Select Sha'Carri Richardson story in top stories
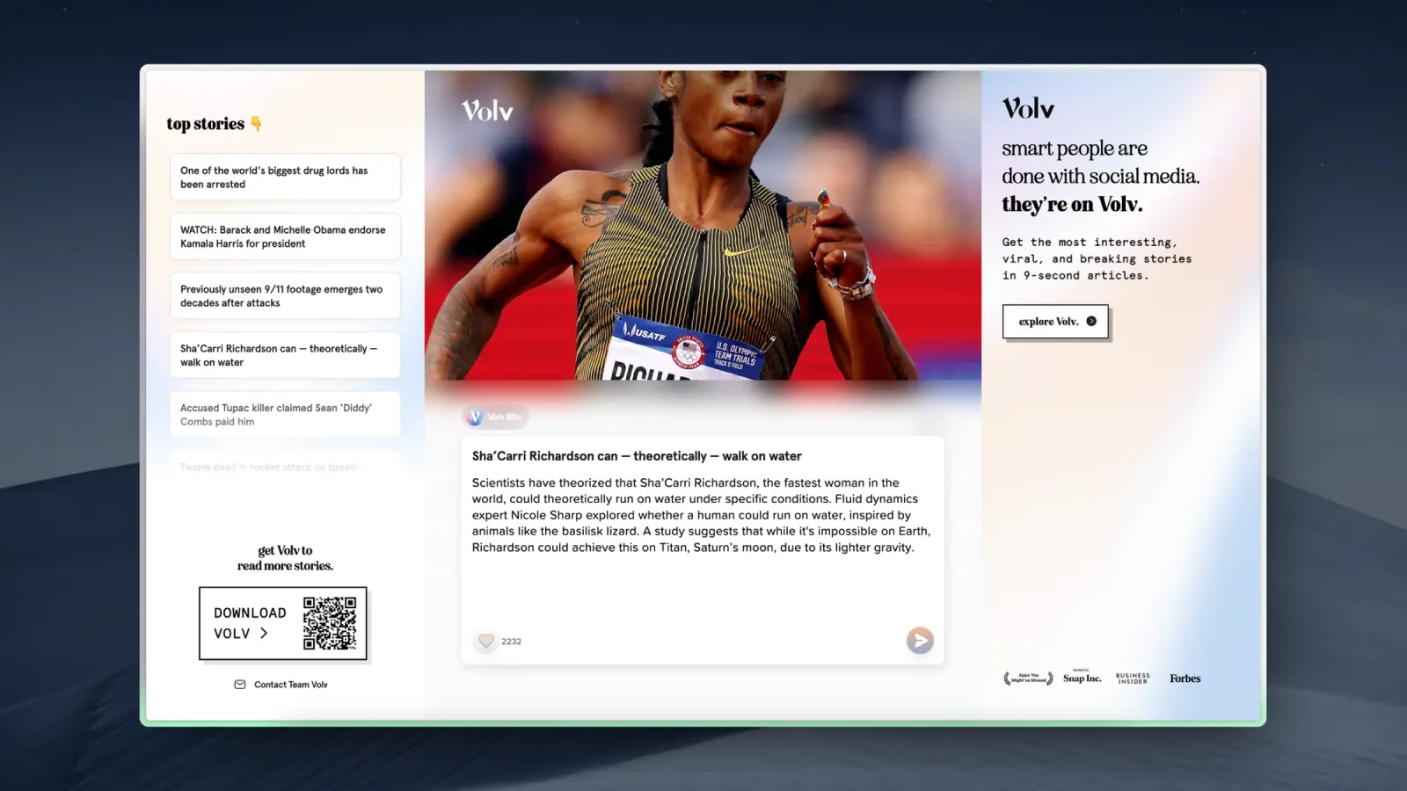 [285, 355]
